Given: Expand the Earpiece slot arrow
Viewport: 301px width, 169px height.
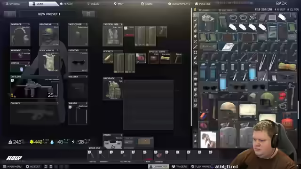Looking at the screenshot, I should click(29, 24).
